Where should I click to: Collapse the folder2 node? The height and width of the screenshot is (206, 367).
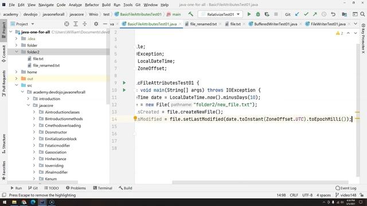pos(17,52)
